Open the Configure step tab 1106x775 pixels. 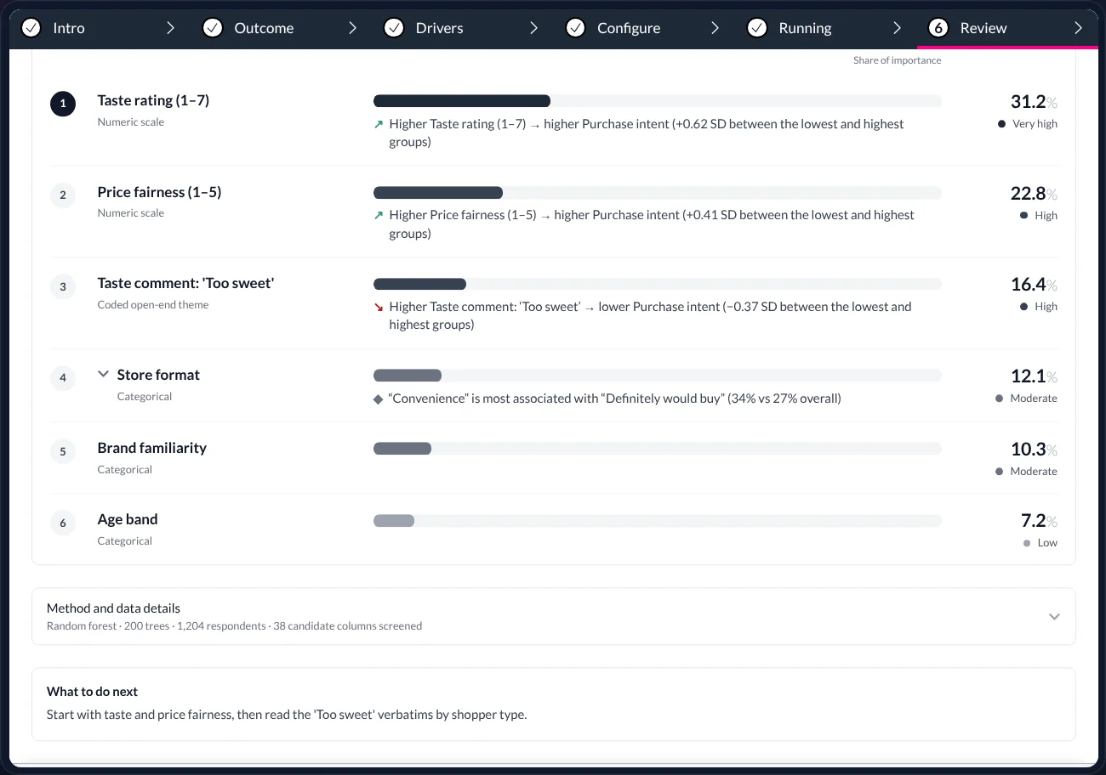click(x=644, y=28)
